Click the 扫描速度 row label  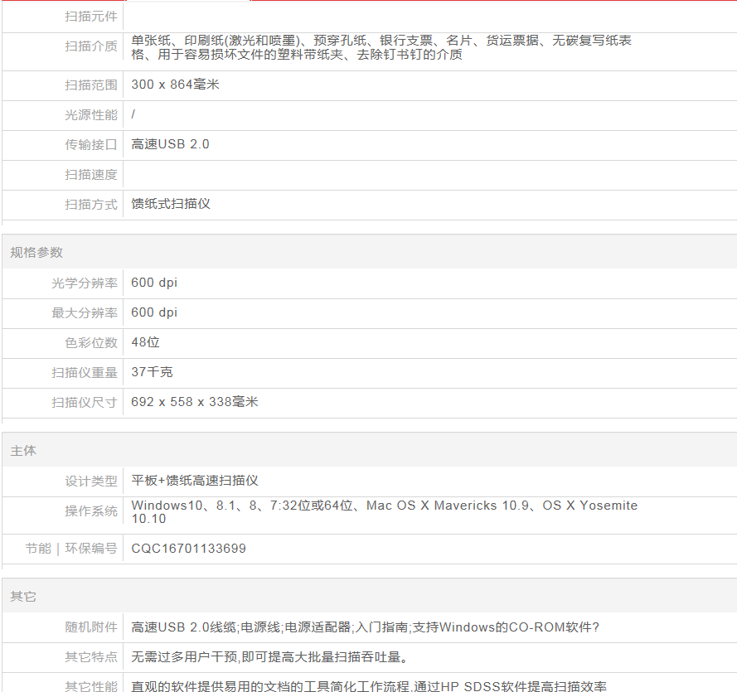[x=91, y=175]
